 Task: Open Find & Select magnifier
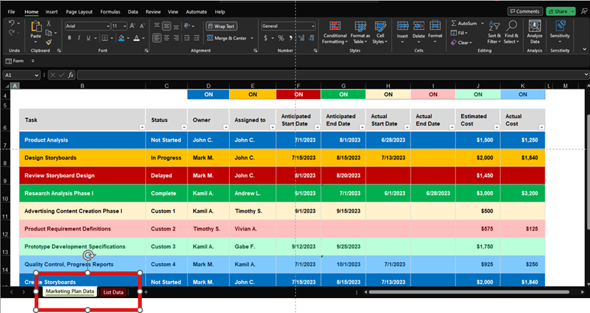click(x=511, y=33)
